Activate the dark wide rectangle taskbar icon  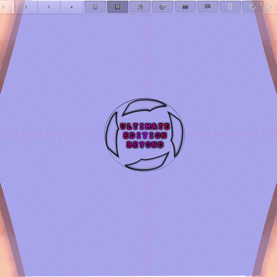185,7
